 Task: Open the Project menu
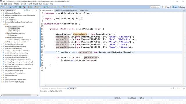click(x=35, y=4)
